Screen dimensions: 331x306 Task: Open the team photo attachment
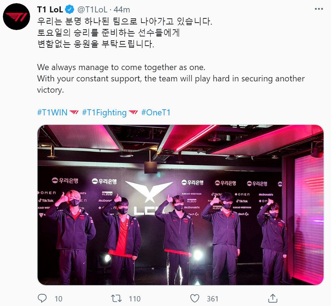181,205
